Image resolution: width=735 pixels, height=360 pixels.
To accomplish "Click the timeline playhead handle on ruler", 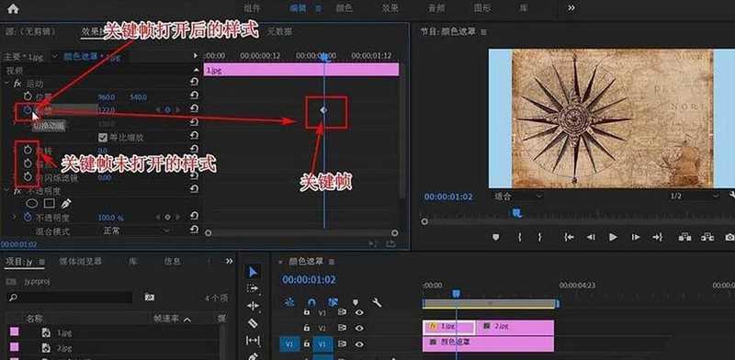I will [x=456, y=294].
